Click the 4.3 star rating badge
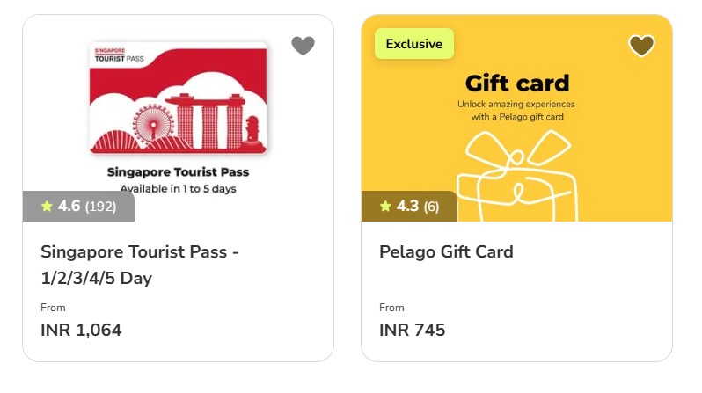 (x=409, y=207)
